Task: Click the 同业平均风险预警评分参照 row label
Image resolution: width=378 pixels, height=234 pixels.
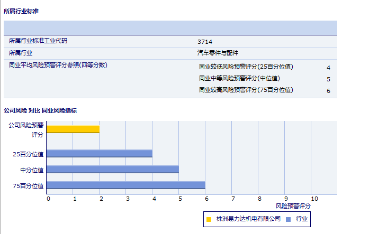Action: (x=58, y=65)
